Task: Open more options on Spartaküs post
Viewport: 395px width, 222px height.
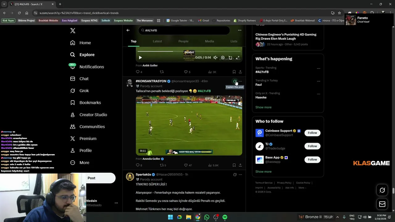Action: point(240,175)
